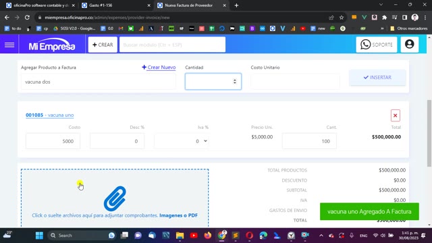Click the page vertical scrollbar

click(x=429, y=134)
